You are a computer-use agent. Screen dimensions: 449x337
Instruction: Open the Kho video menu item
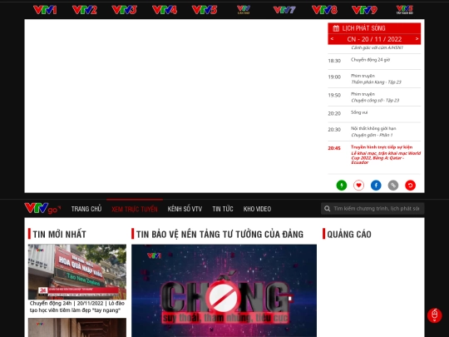tap(257, 209)
